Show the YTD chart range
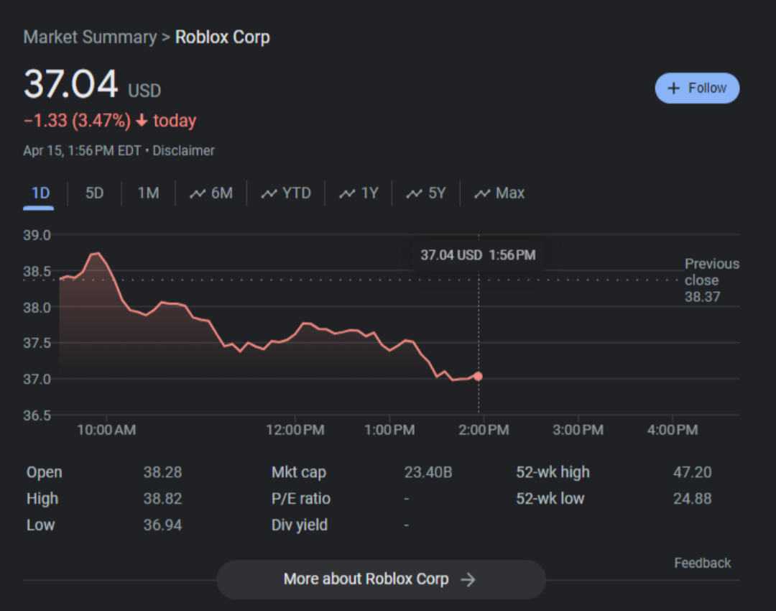776x611 pixels. tap(285, 193)
